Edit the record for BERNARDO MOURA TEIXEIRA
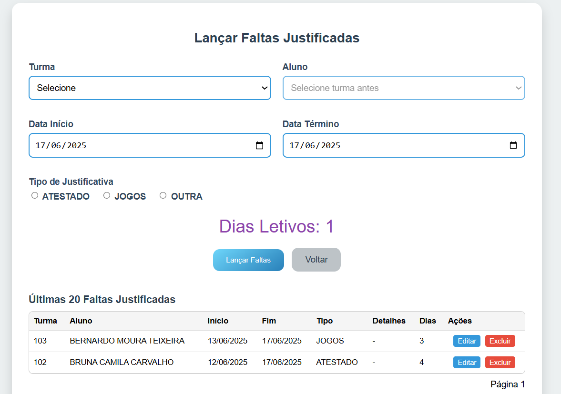The image size is (561, 394). coord(466,341)
